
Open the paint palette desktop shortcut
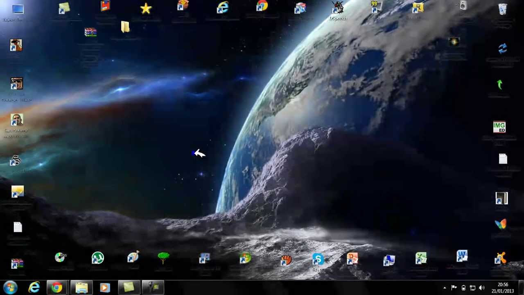coord(133,257)
